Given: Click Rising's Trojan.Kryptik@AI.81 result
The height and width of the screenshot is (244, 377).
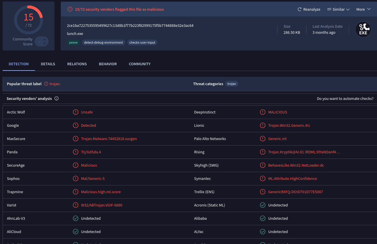Looking at the screenshot, I should 304,152.
